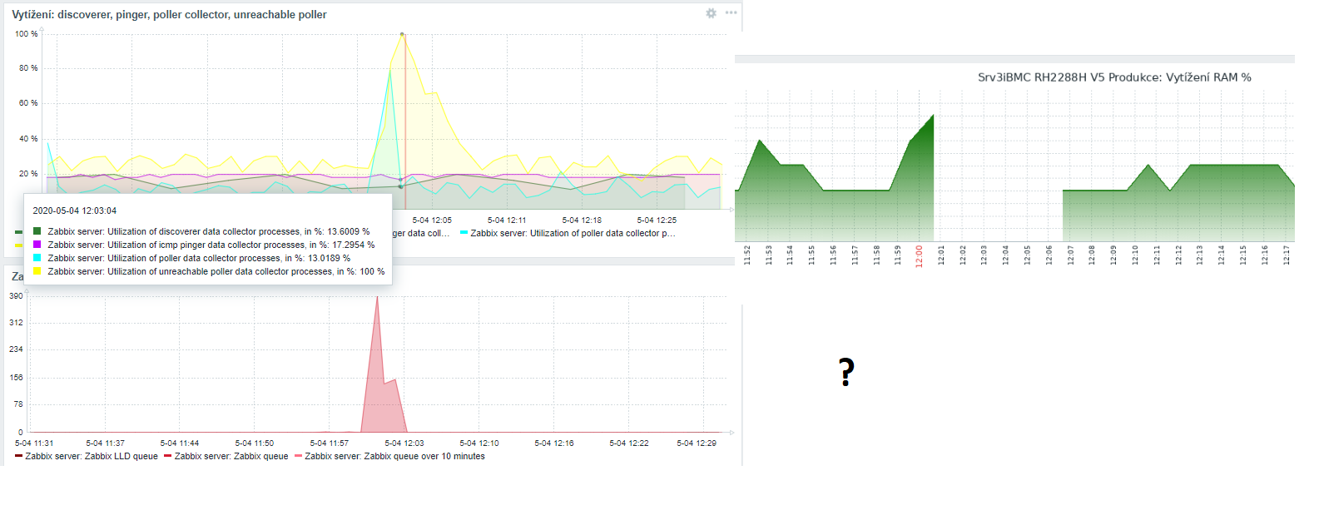Click the 12:17 time label on RAM graph

point(1287,255)
